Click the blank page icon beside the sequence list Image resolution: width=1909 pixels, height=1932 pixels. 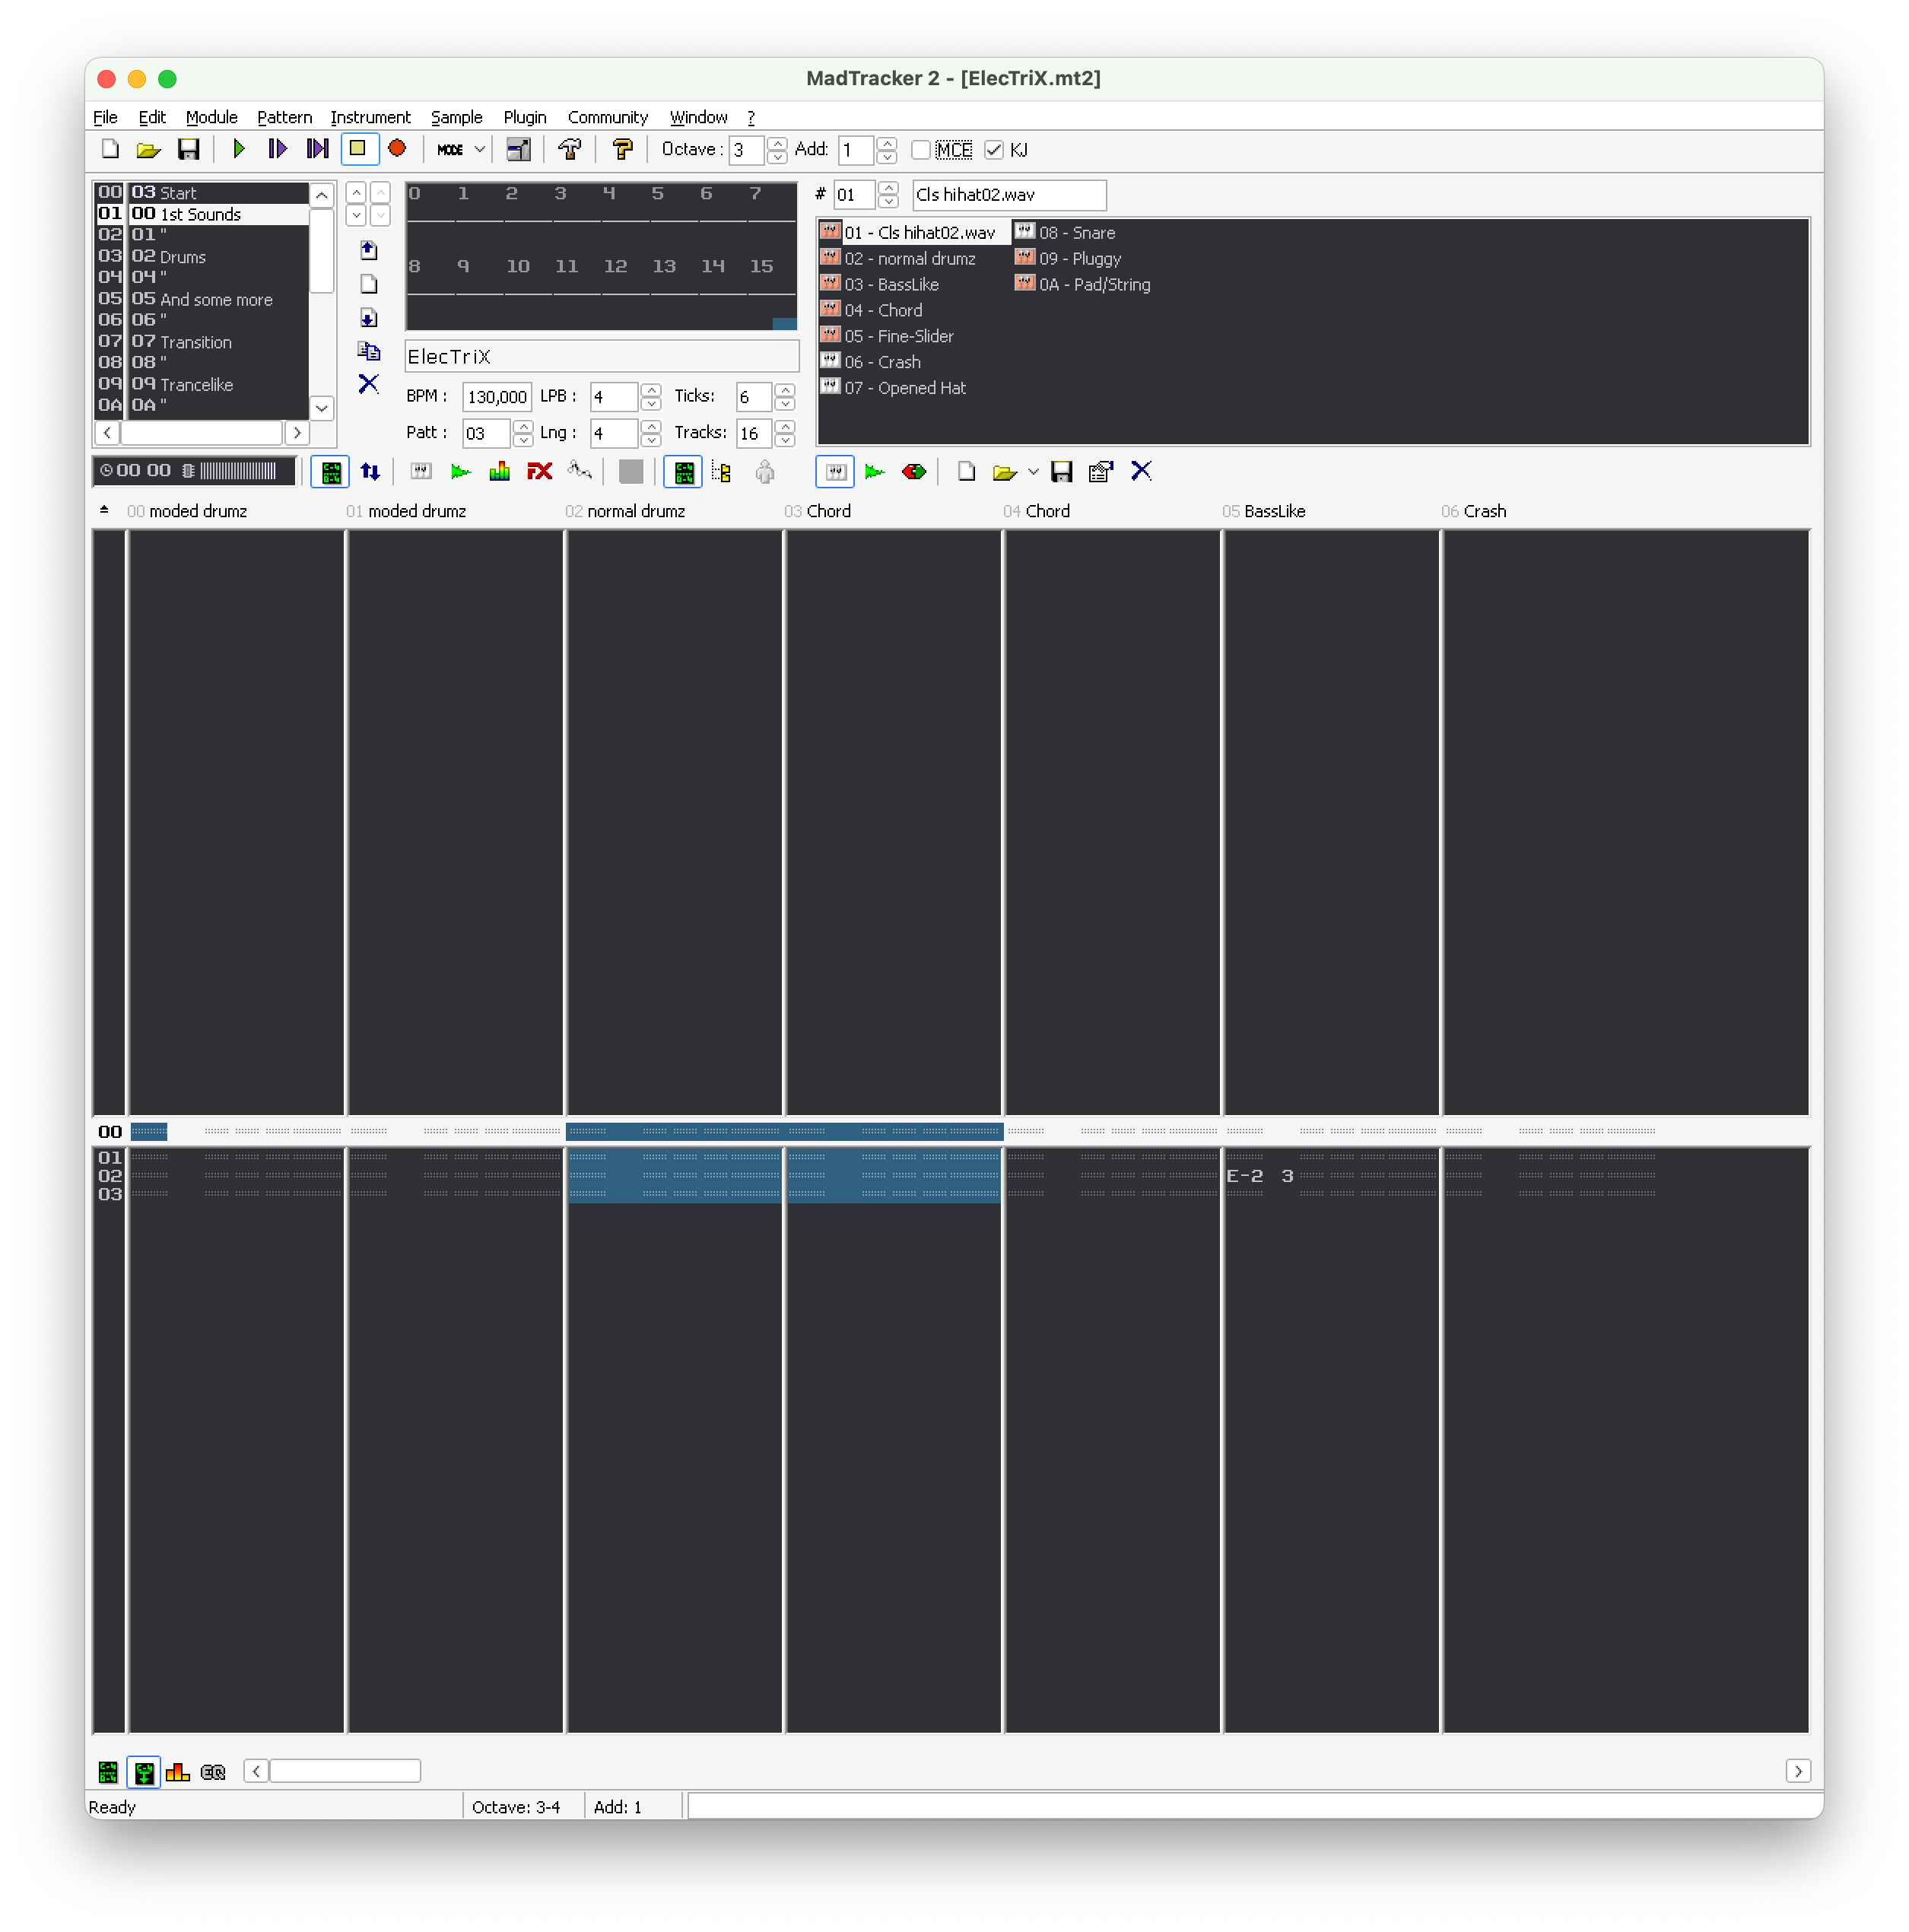[369, 284]
